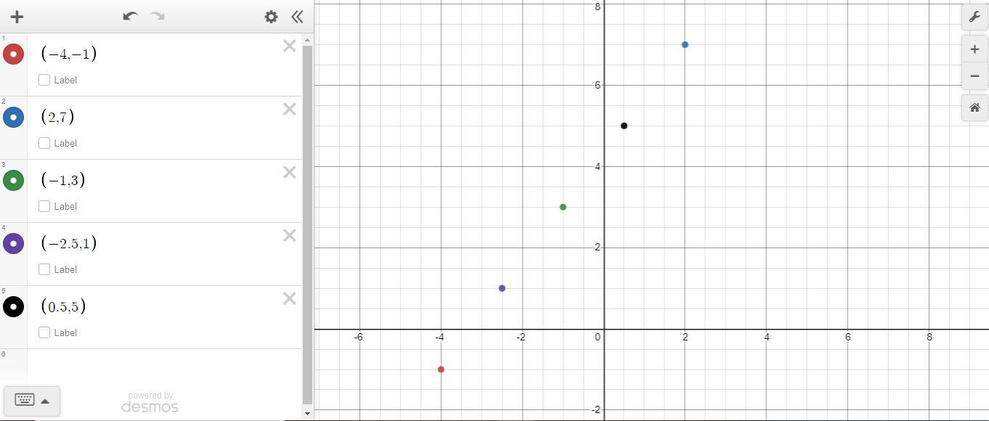Show the on-screen keyboard
Image resolution: width=989 pixels, height=421 pixels.
[x=25, y=400]
